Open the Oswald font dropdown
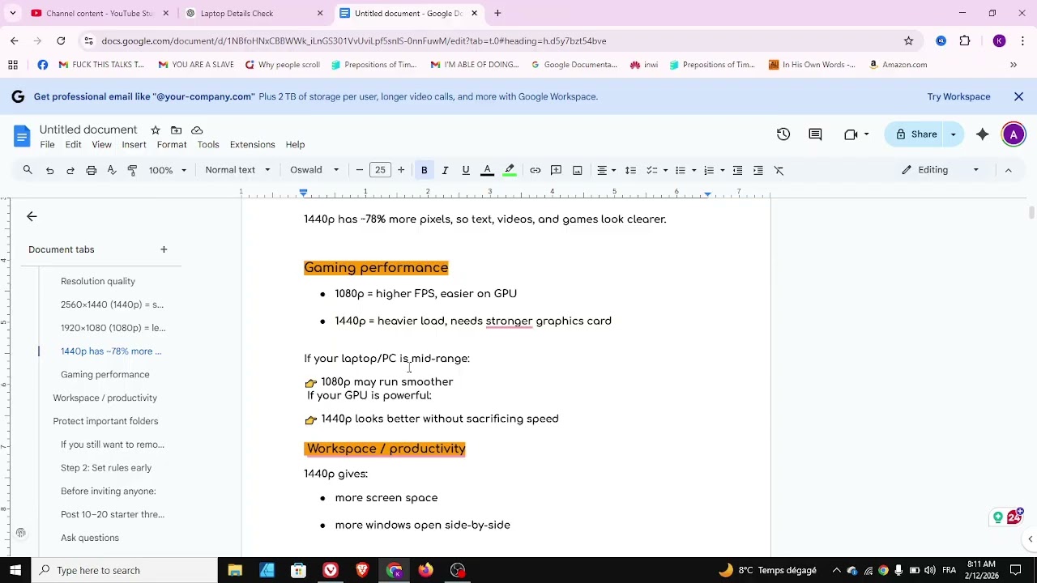Screen dimensions: 1037x583 point(314,170)
